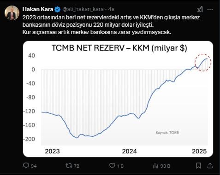Screen dimensions: 220x175
Task: Click the retweet arrows icon
Action: (x=69, y=166)
